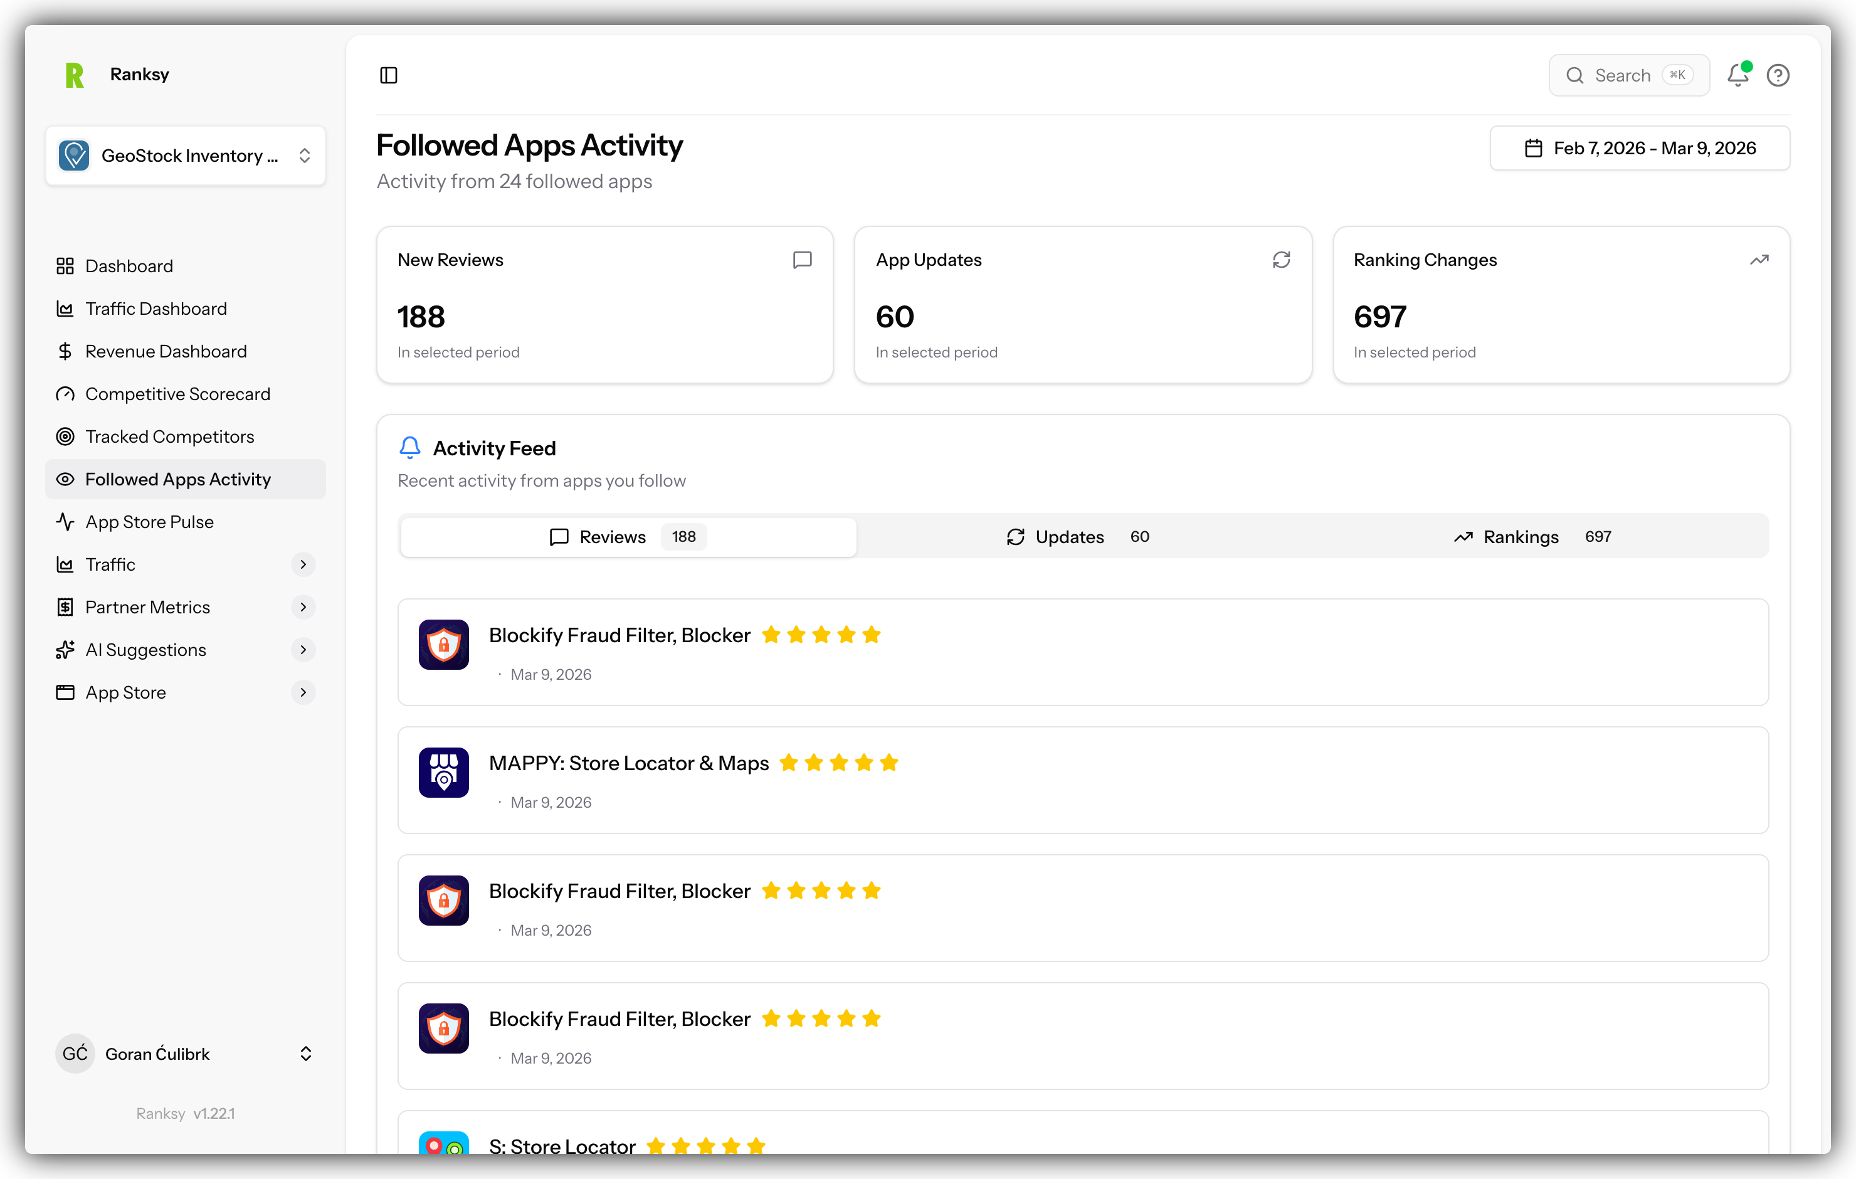Open App Store Pulse page
This screenshot has height=1179, width=1856.
pyautogui.click(x=185, y=522)
